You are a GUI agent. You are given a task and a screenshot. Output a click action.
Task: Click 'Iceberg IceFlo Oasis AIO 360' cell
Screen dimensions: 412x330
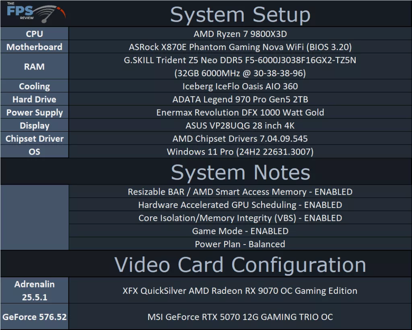[240, 86]
